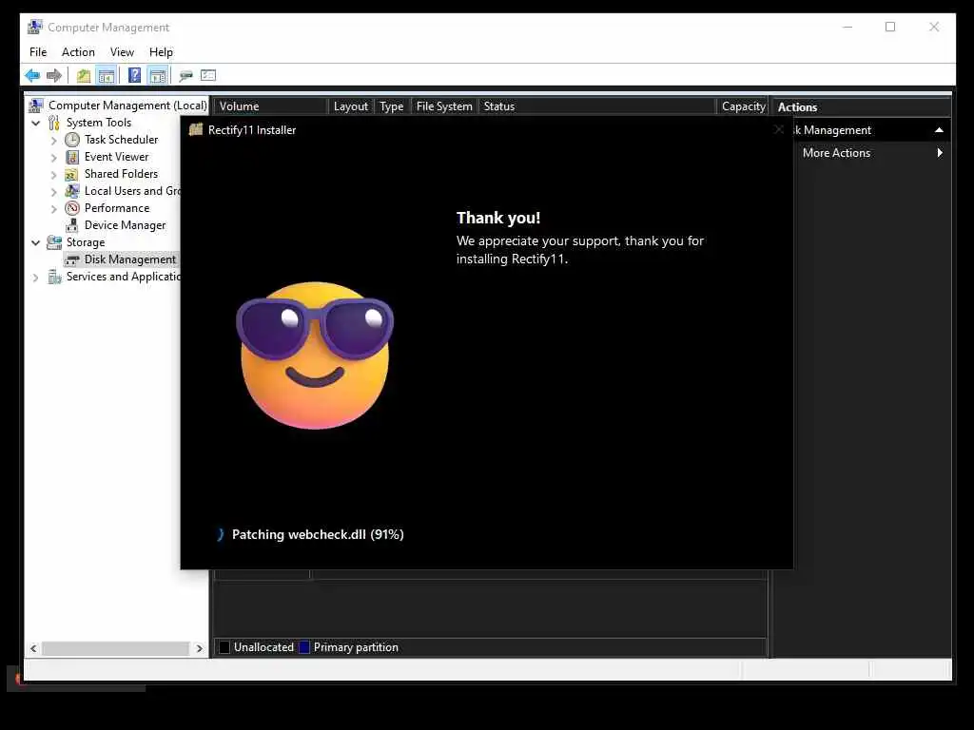Screen dimensions: 974x730
Task: Click the More Actions entry in Actions pane
Action: click(x=836, y=153)
